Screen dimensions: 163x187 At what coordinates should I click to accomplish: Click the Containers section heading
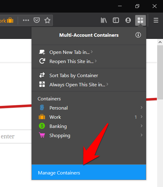click(49, 99)
